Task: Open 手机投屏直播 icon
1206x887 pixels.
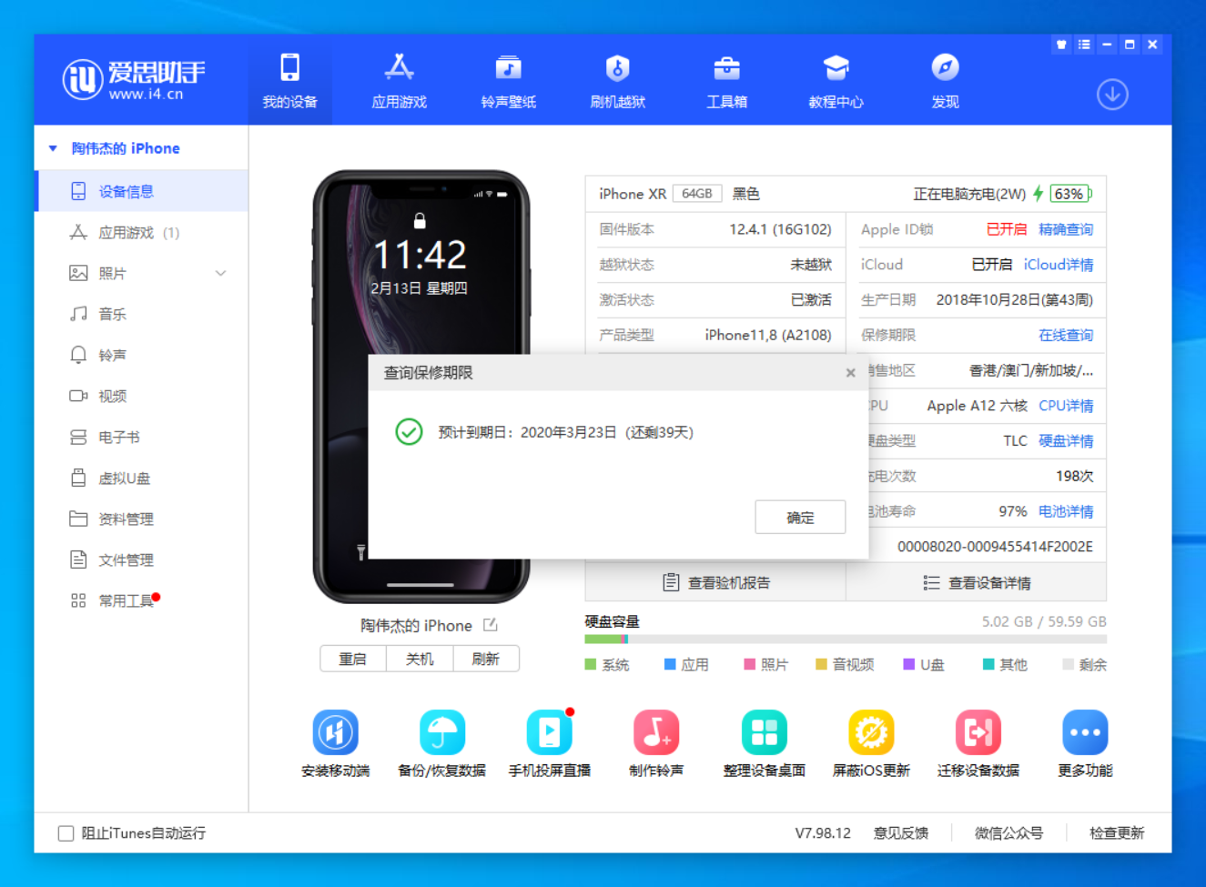Action: pos(549,732)
